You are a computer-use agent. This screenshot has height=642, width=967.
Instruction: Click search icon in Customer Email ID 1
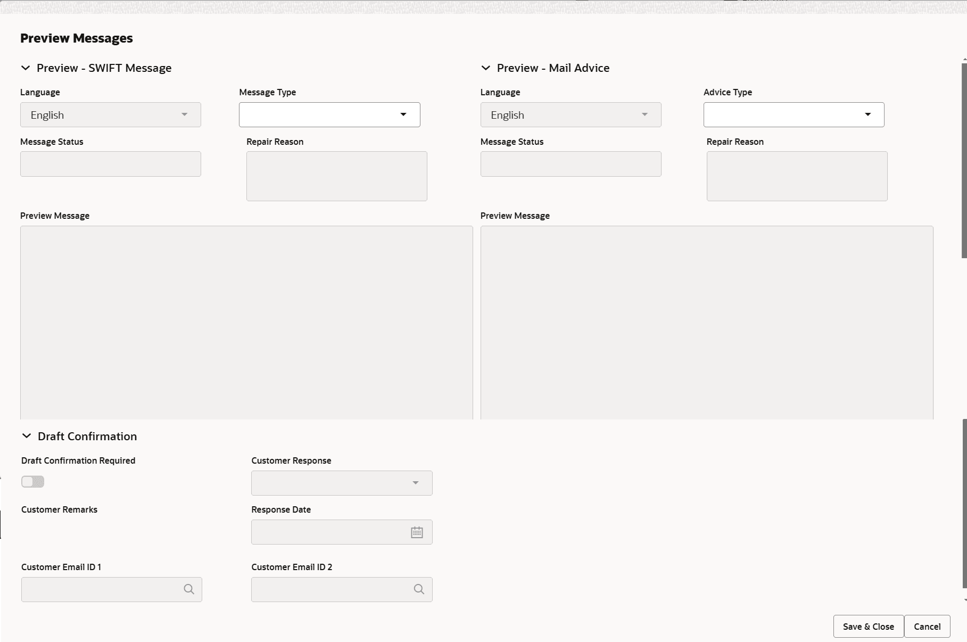tap(189, 589)
